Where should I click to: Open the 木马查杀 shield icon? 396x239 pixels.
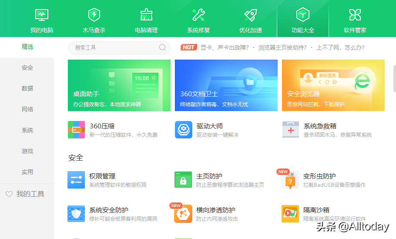coord(94,15)
